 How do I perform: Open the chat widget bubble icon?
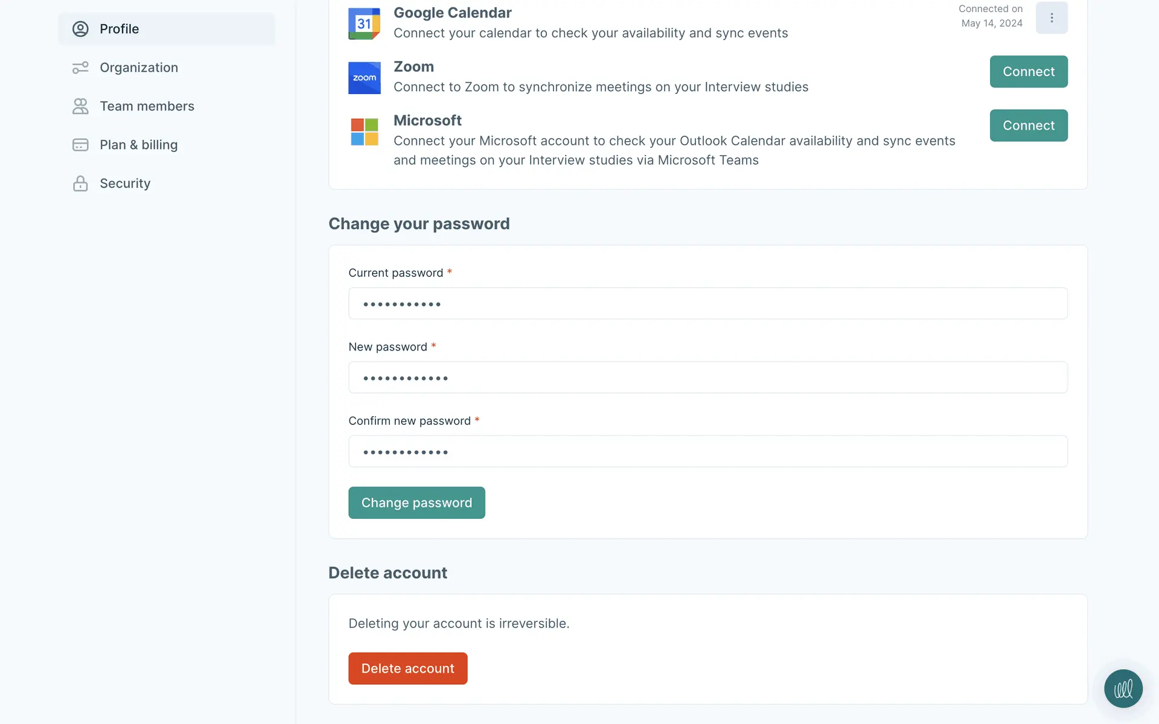[1123, 688]
